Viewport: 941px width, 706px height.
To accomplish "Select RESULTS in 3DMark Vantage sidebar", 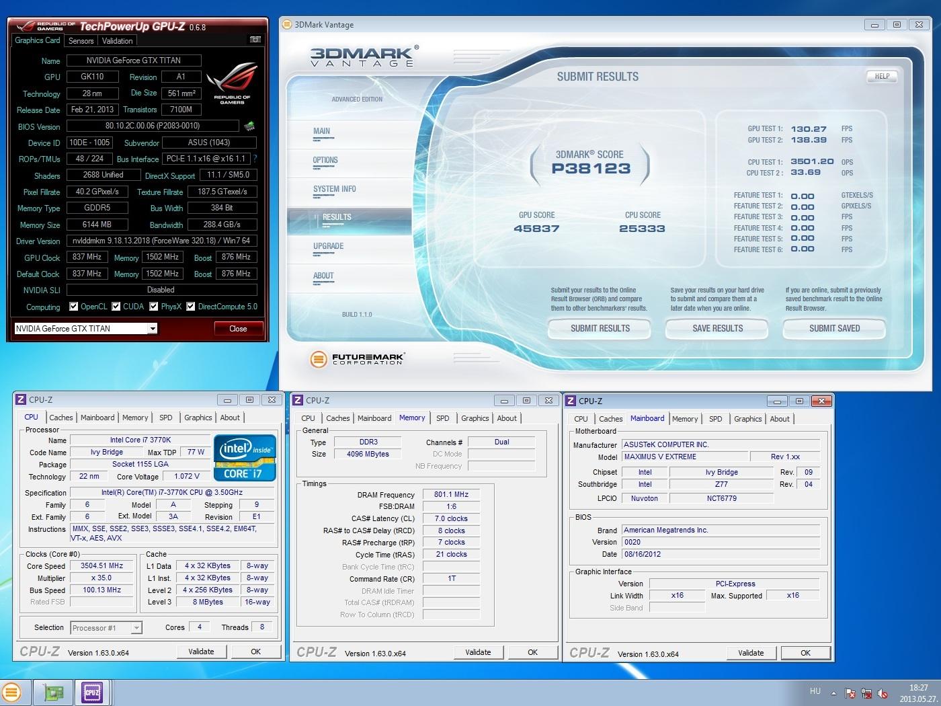I will pos(350,221).
